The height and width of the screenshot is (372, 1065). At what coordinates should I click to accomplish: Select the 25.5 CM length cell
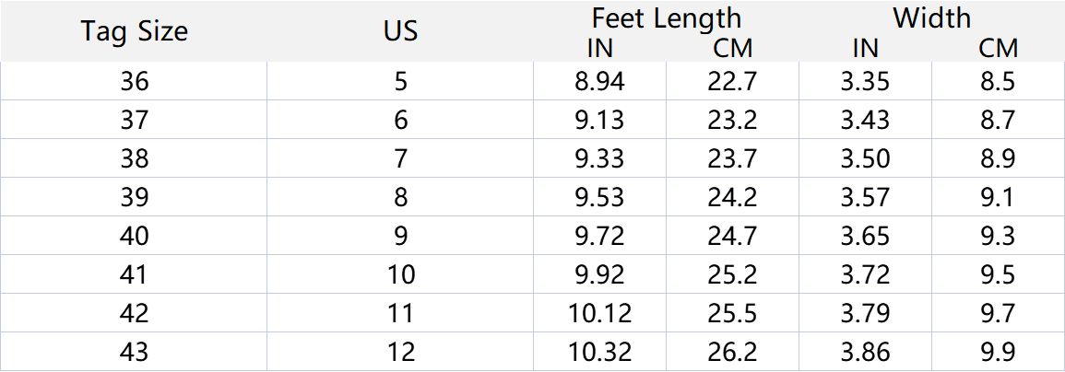(x=732, y=313)
